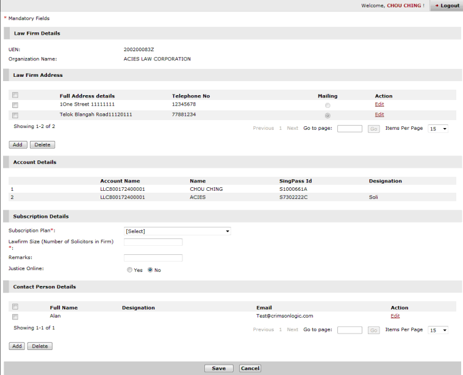Choose No for Justice Online
Image resolution: width=463 pixels, height=375 pixels.
150,270
